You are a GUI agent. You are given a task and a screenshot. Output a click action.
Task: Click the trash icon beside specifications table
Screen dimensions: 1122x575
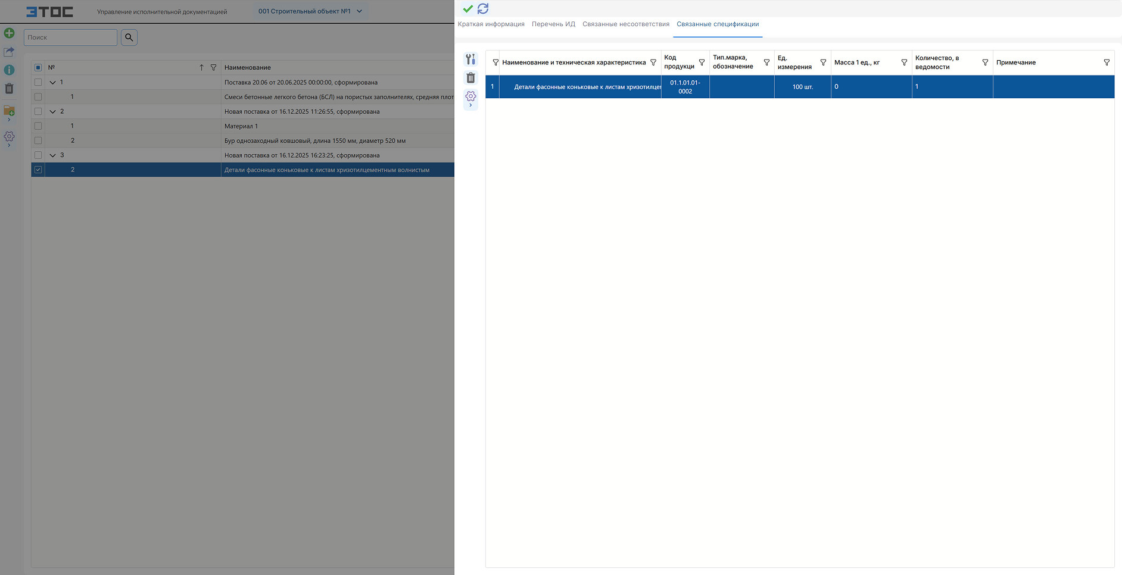pyautogui.click(x=470, y=77)
